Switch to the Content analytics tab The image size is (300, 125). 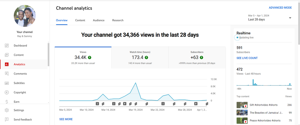(80, 20)
